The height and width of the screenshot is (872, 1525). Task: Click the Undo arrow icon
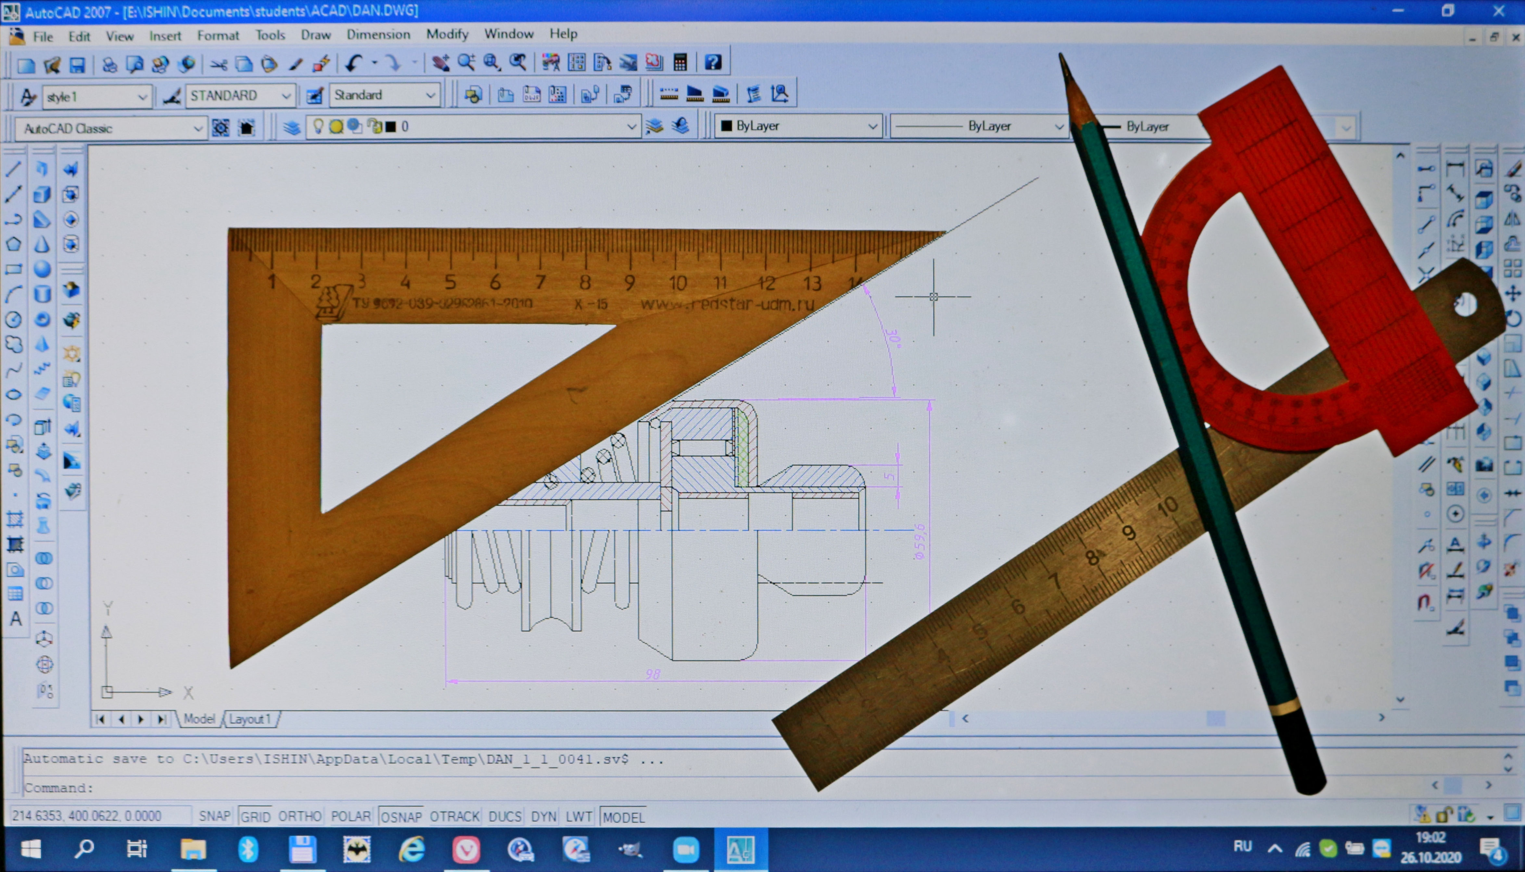point(354,63)
